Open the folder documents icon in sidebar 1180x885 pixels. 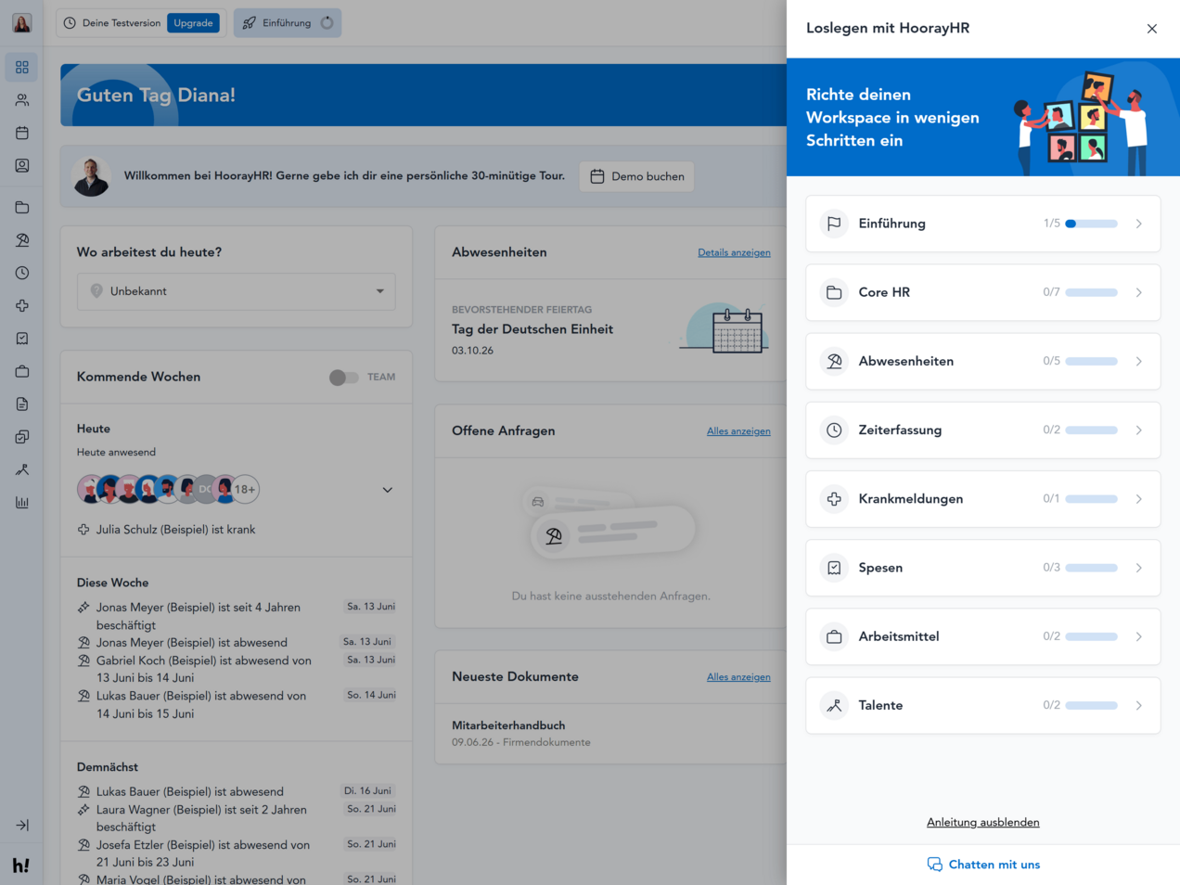tap(22, 208)
